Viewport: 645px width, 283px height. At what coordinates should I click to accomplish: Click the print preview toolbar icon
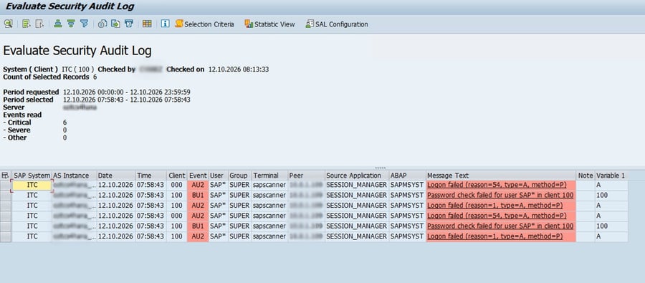(102, 24)
